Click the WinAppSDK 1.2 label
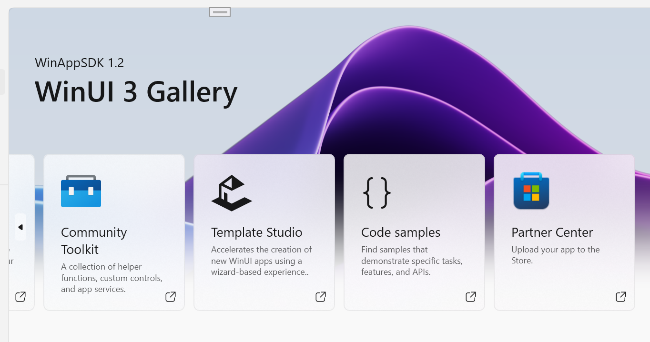Viewport: 650px width, 342px height. pyautogui.click(x=79, y=62)
